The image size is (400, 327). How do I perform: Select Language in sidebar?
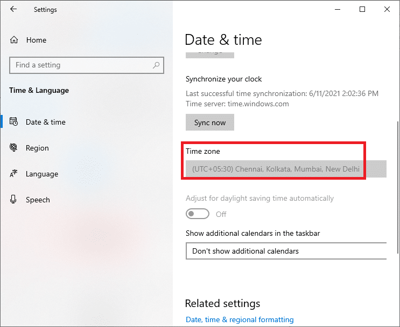42,174
